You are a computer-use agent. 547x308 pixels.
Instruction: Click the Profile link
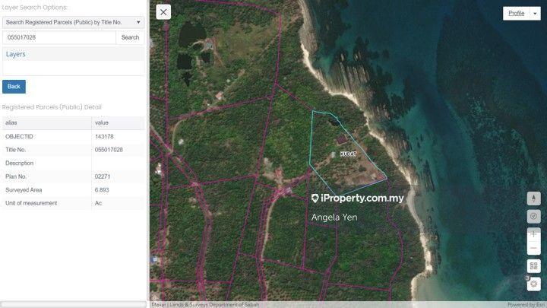[516, 14]
